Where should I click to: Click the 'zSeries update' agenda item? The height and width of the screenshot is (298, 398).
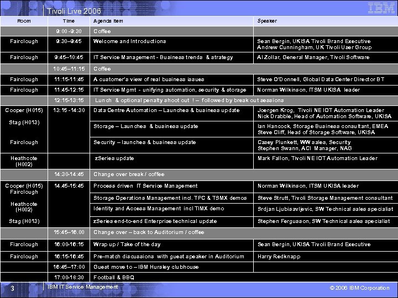click(114, 158)
